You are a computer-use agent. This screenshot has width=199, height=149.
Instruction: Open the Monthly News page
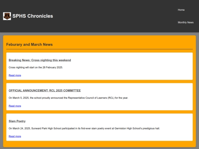(185, 22)
